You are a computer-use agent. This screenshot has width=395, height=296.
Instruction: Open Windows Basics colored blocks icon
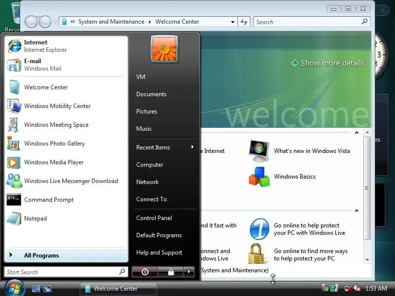(x=259, y=177)
